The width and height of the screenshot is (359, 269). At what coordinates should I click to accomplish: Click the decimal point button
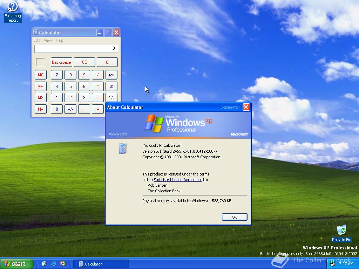(x=84, y=109)
